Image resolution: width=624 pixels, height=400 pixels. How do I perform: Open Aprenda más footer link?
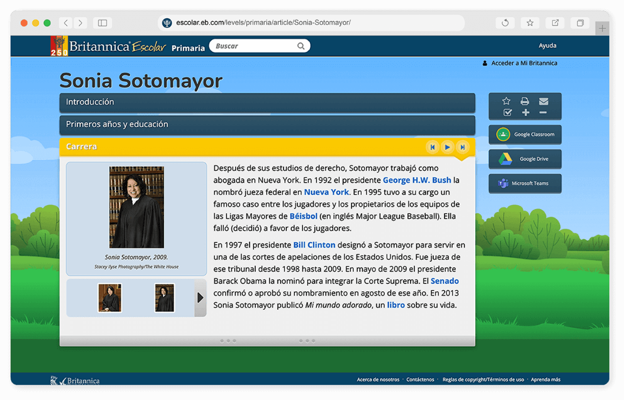545,380
